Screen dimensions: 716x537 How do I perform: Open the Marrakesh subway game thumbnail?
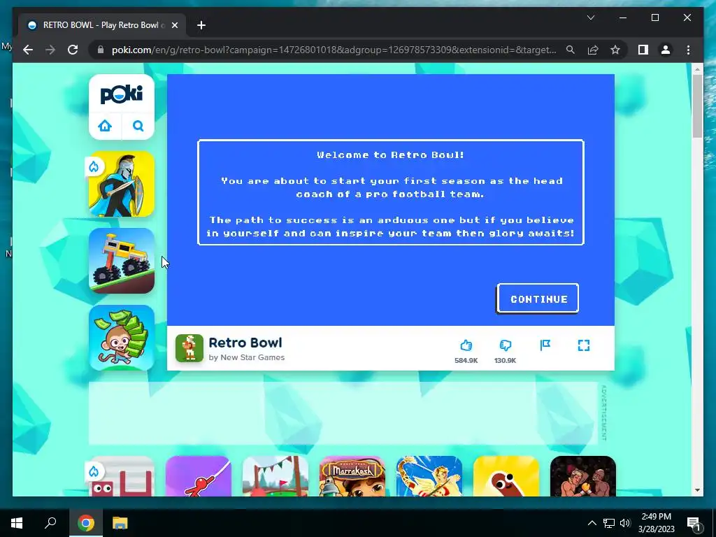[x=352, y=475]
